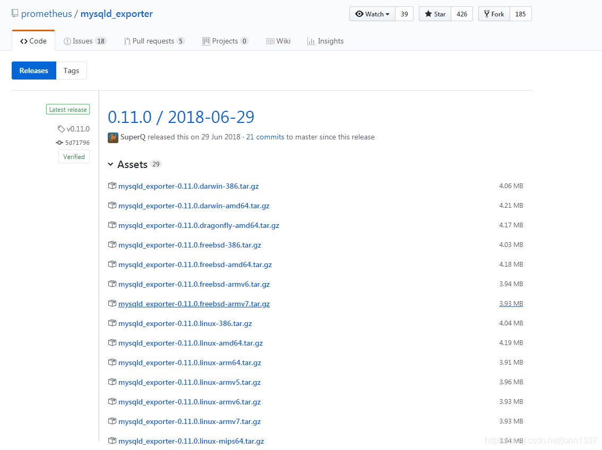The height and width of the screenshot is (450, 602).
Task: Collapse the Assets section chevron
Action: [x=110, y=164]
